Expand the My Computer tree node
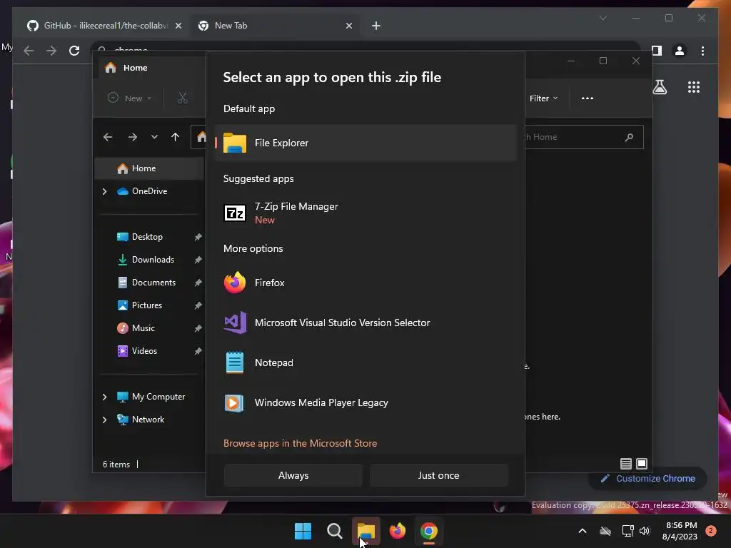The image size is (731, 548). 104,397
